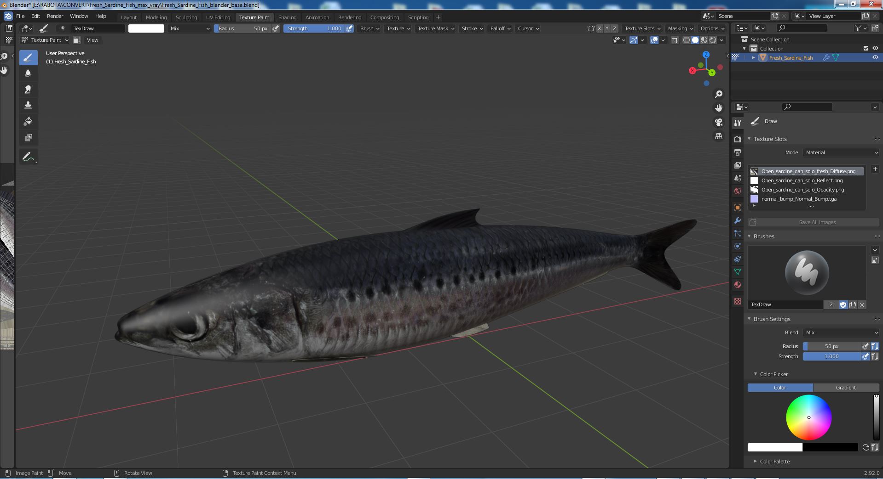Open the Texture properties checker tab
The height and width of the screenshot is (479, 883).
[x=738, y=301]
